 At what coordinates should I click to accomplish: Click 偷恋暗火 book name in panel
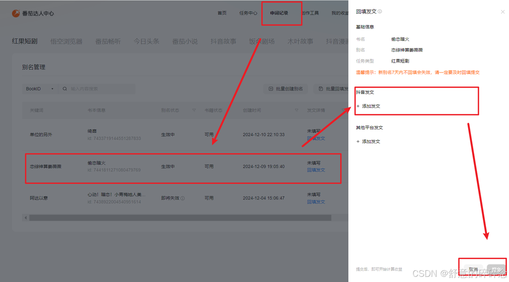(x=400, y=39)
